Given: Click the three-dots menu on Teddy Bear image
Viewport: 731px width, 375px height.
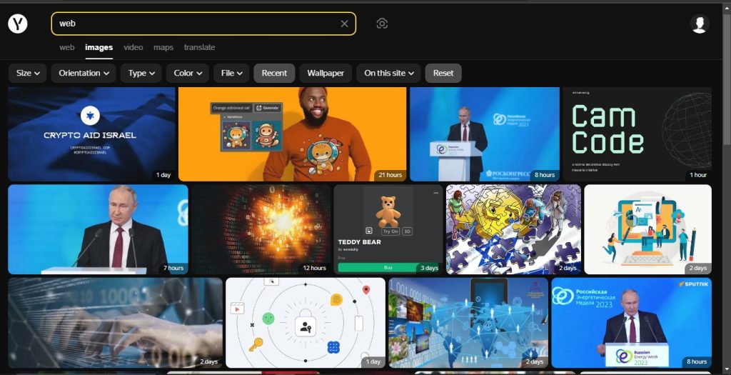Looking at the screenshot, I should coord(436,193).
